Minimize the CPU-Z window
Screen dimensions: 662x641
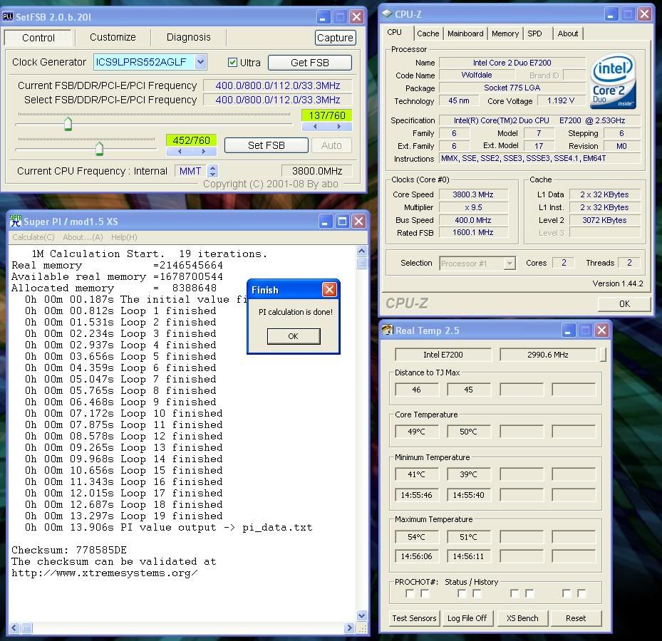pyautogui.click(x=611, y=15)
